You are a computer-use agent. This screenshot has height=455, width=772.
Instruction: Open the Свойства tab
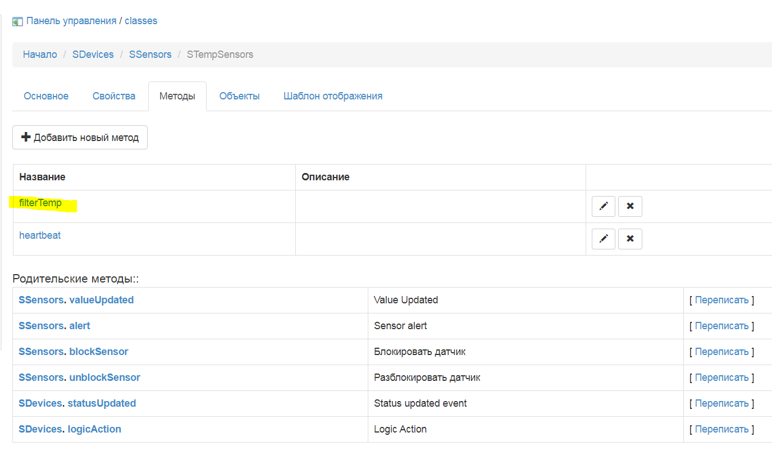pos(114,96)
